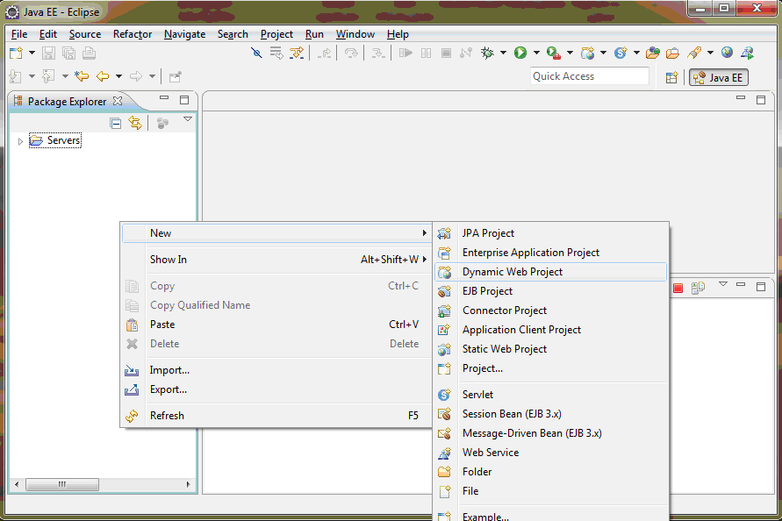
Task: Click the Save All toolbar icon
Action: (x=68, y=53)
